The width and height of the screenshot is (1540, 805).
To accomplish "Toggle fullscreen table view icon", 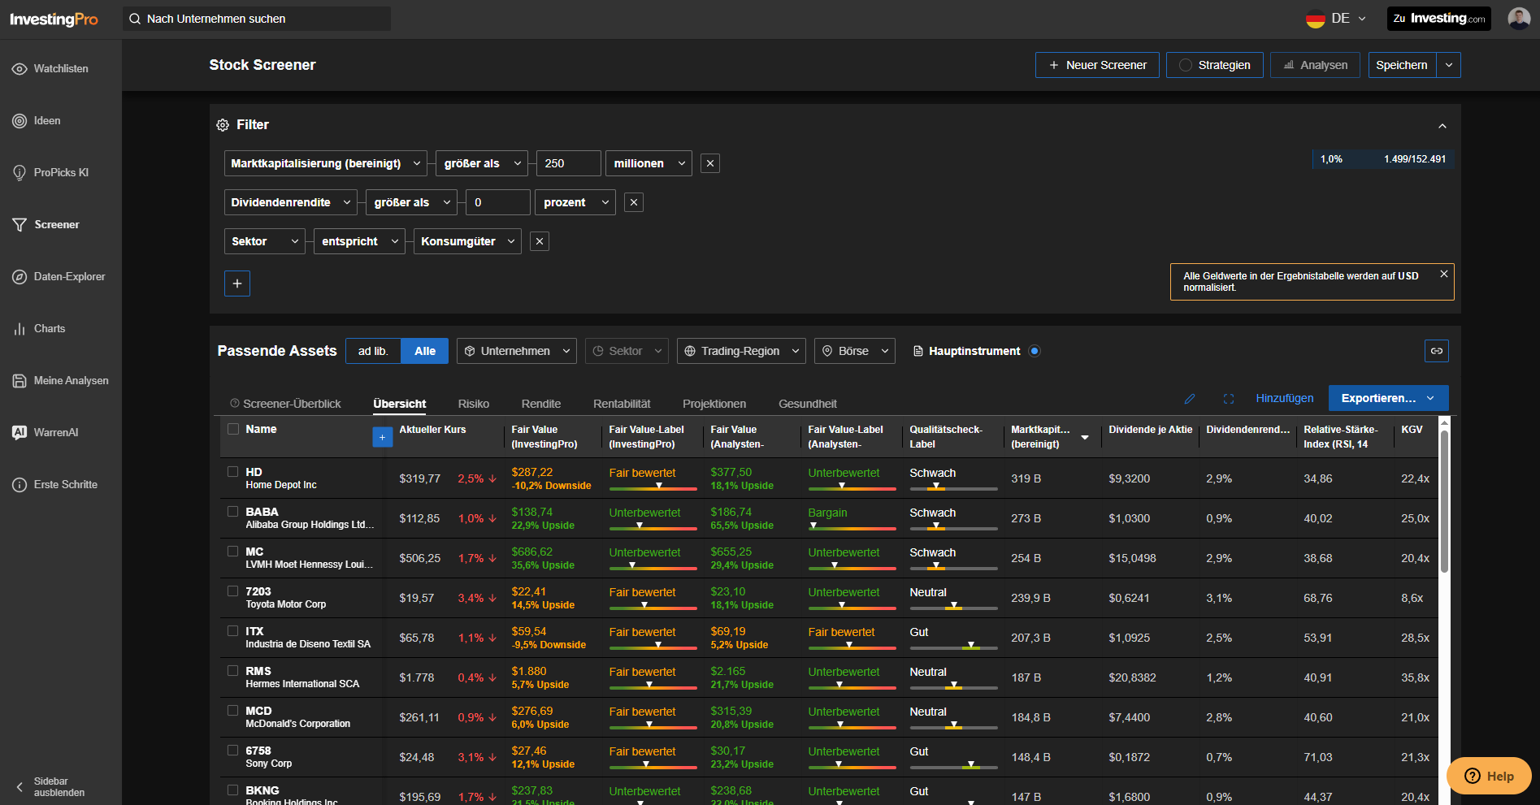I will click(1229, 399).
